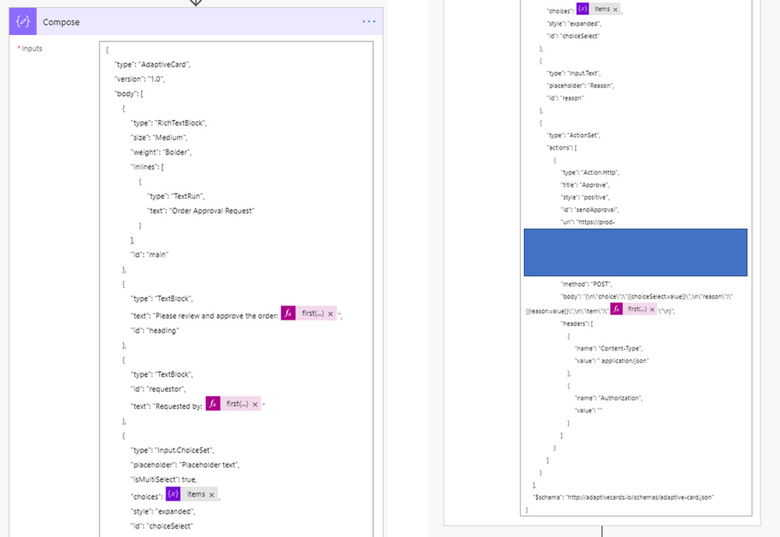Click the blue redacted URL block in the right pane
Image resolution: width=780 pixels, height=537 pixels.
[x=636, y=252]
